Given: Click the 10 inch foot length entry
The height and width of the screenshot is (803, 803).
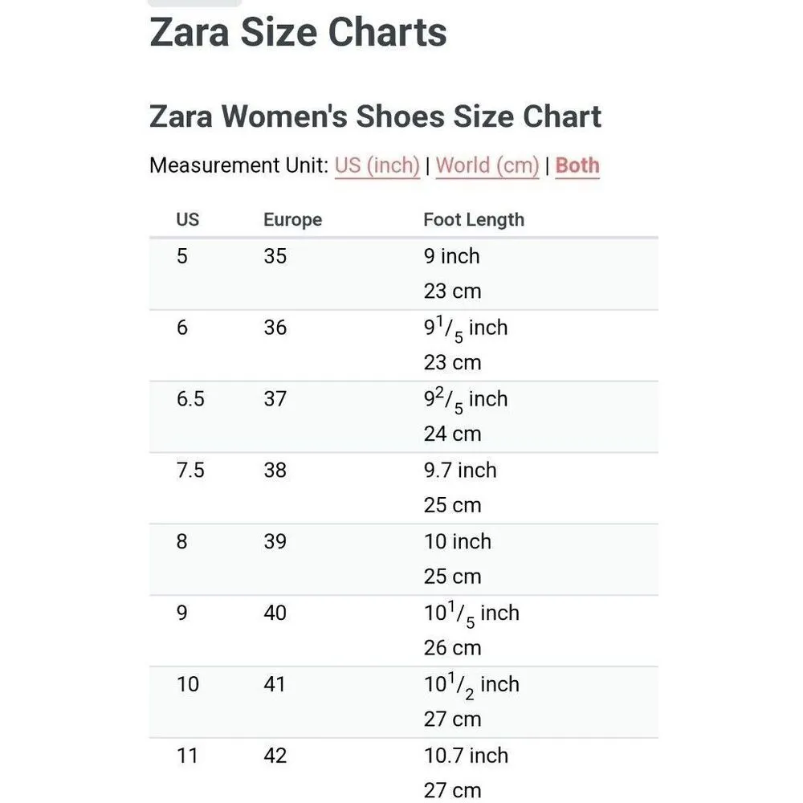Looking at the screenshot, I should click(x=458, y=542).
